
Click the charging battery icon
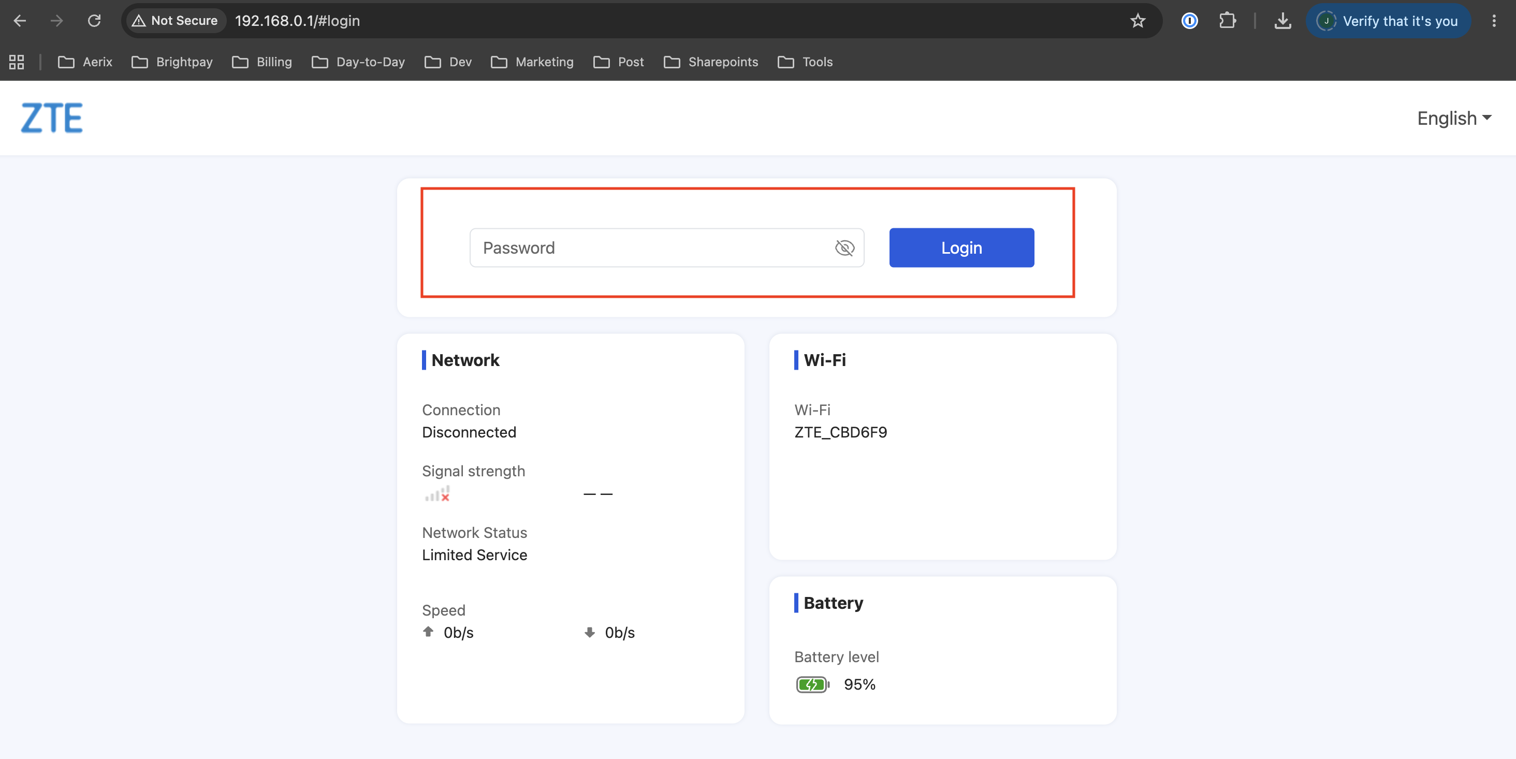(812, 684)
